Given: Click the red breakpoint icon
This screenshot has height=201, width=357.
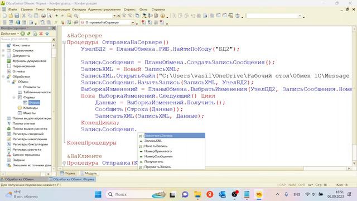Looking at the screenshot, I should (x=143, y=22).
